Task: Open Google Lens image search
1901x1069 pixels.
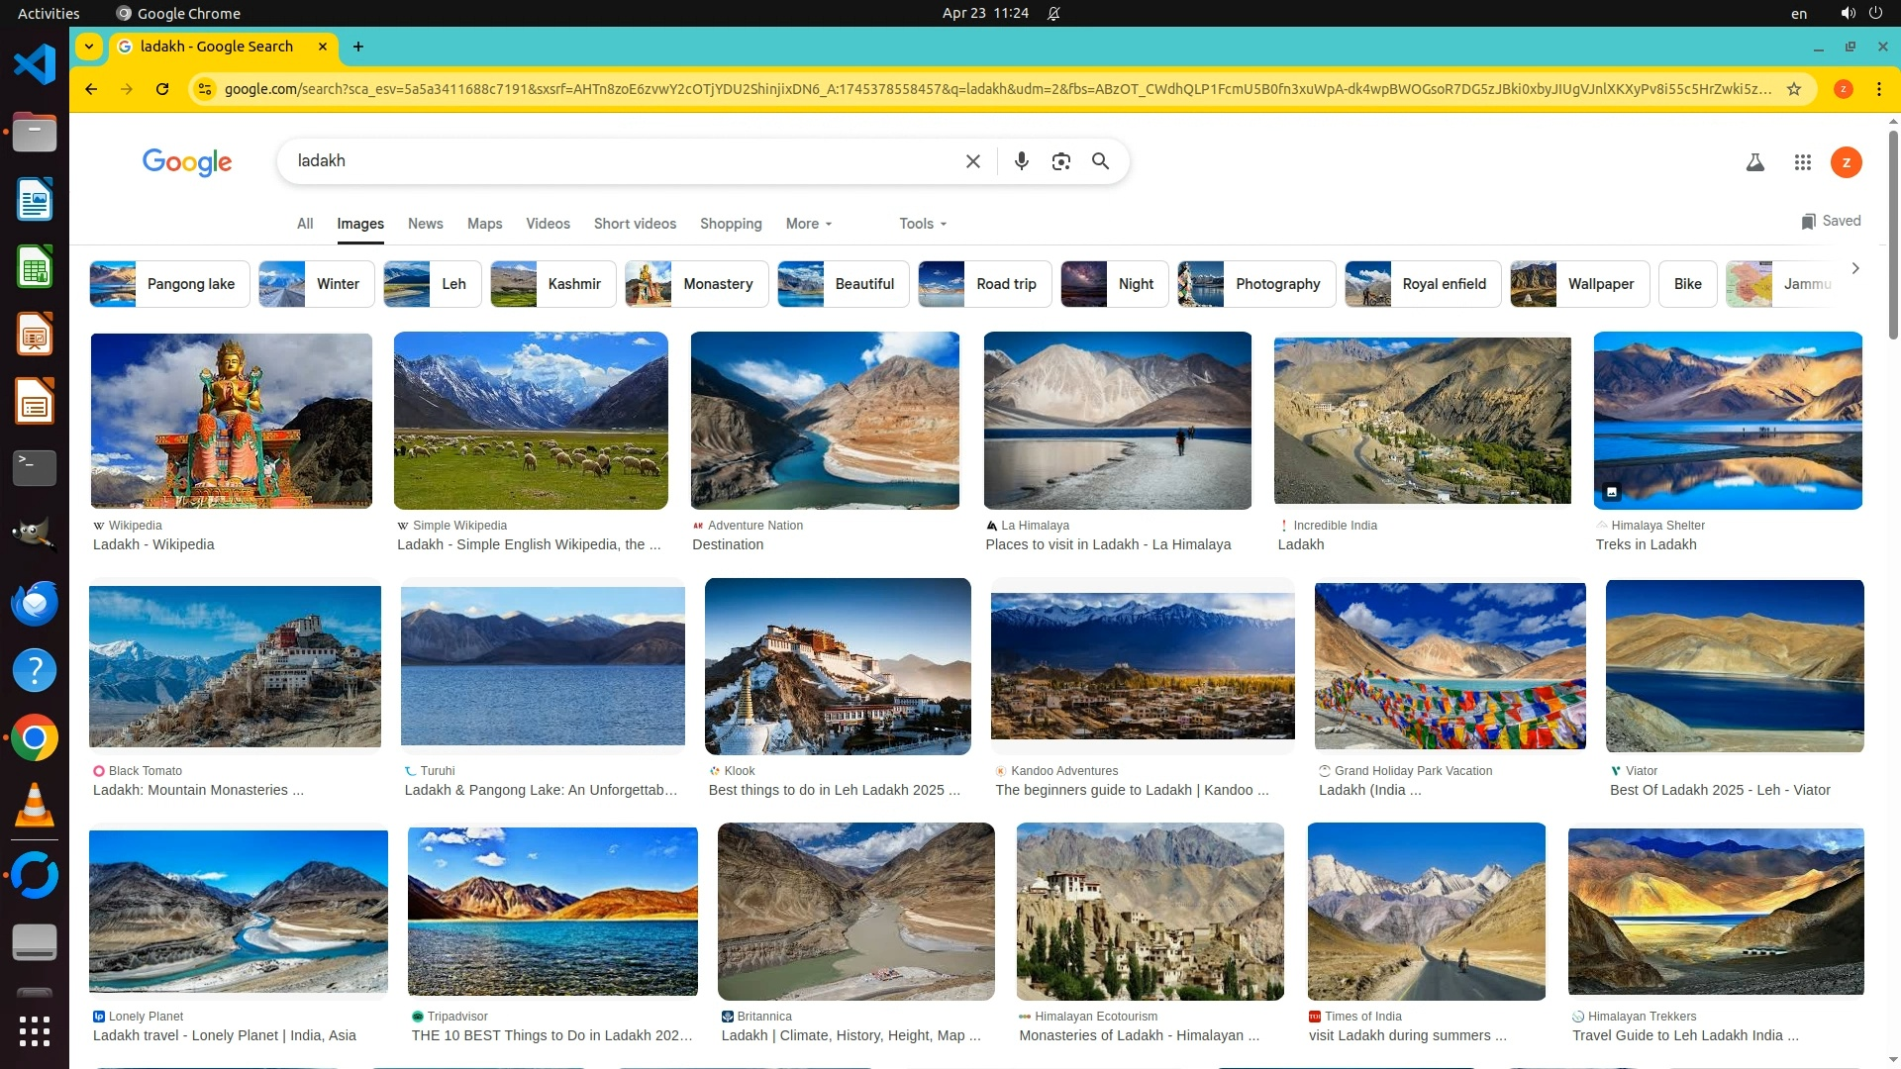Action: pyautogui.click(x=1060, y=161)
